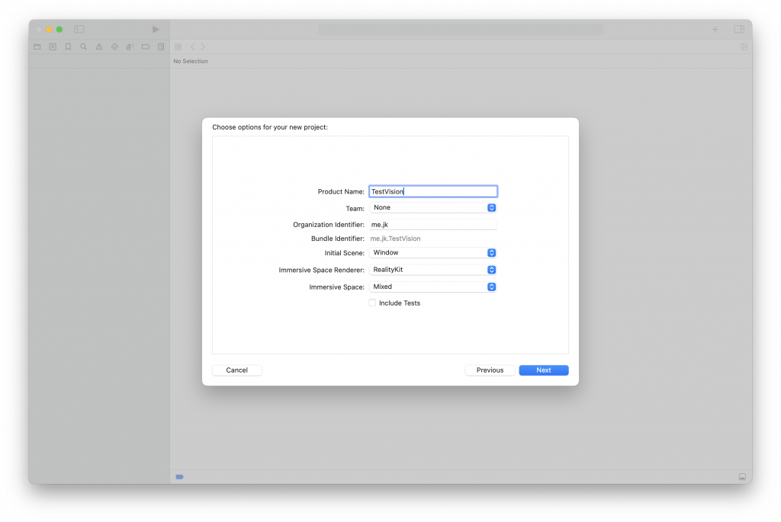This screenshot has width=781, height=522.
Task: Click the activity status bar in toolbar
Action: click(x=461, y=30)
